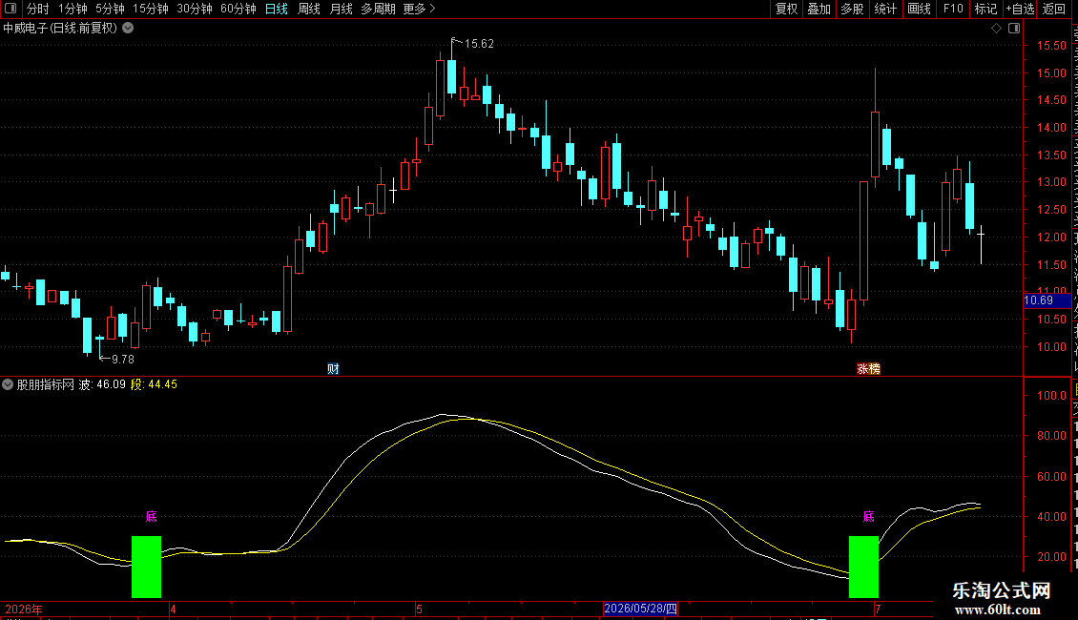Click the 叠加 overlay button
The image size is (1078, 620).
click(819, 9)
